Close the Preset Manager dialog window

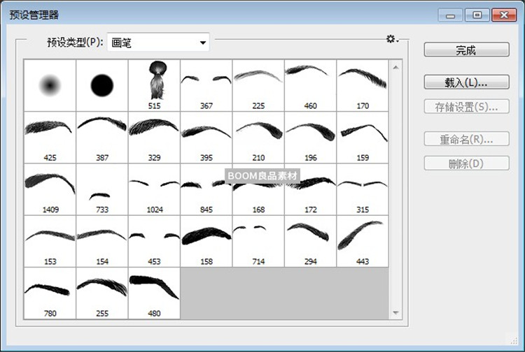point(503,15)
